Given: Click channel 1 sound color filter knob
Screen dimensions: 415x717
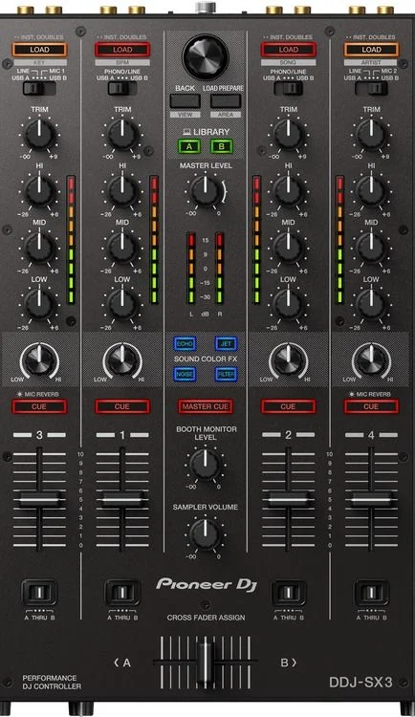Looking at the screenshot, I should point(122,360).
